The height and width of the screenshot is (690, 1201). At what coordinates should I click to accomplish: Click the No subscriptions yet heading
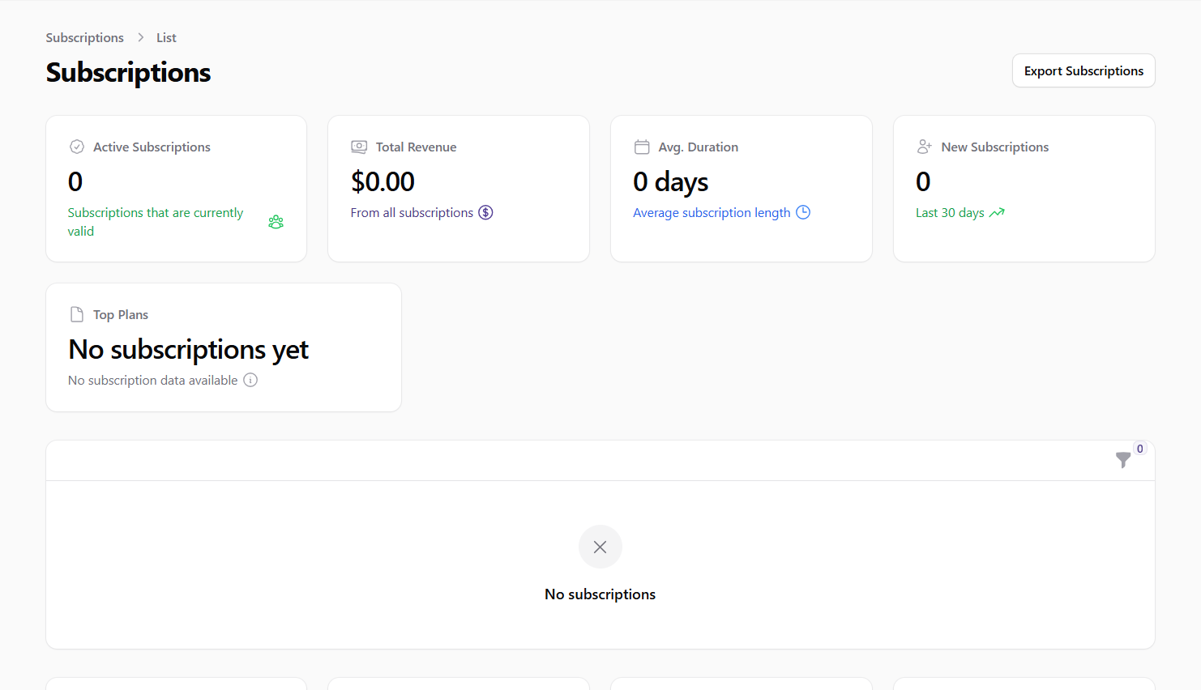click(188, 349)
